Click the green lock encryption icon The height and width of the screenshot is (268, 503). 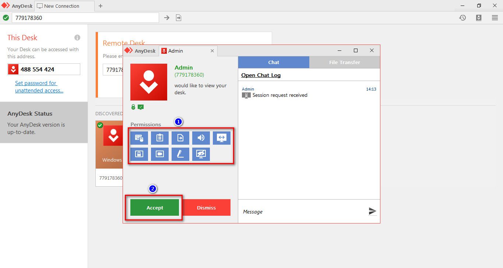pos(133,107)
